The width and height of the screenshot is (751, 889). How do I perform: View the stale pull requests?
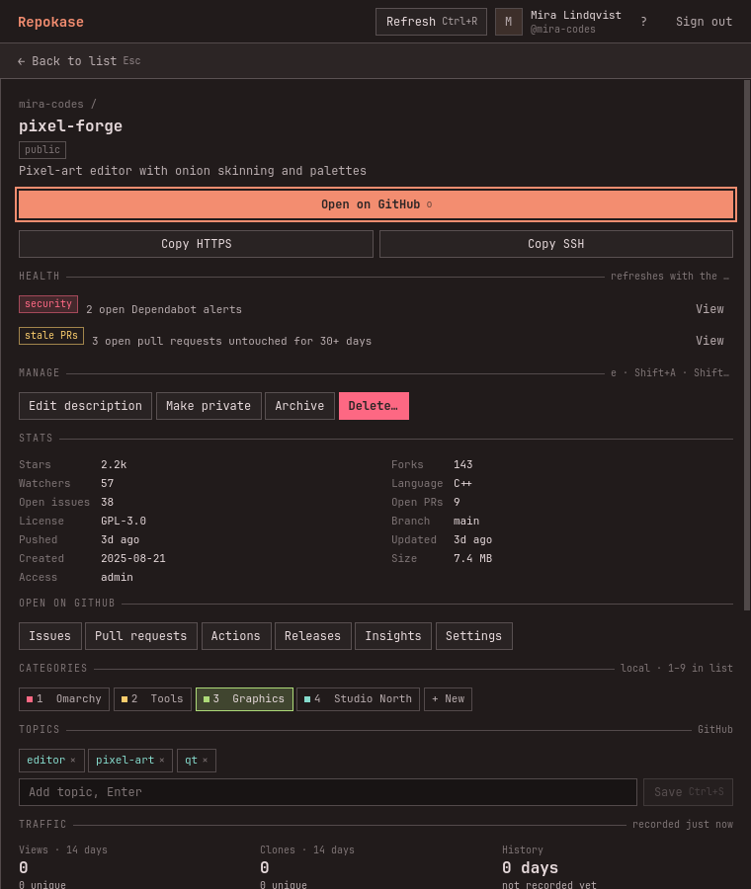tap(709, 341)
